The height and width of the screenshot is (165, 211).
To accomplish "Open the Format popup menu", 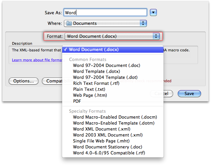I will tap(112, 36).
